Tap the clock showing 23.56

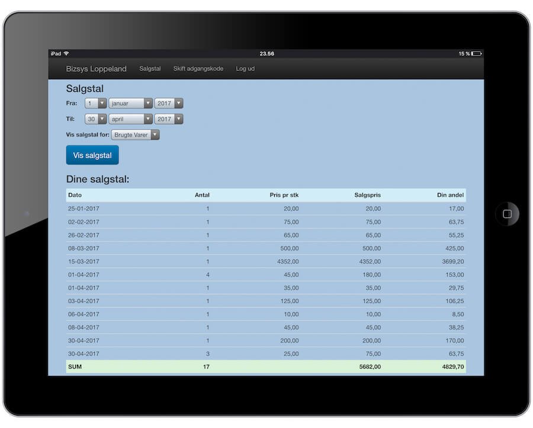tap(266, 54)
